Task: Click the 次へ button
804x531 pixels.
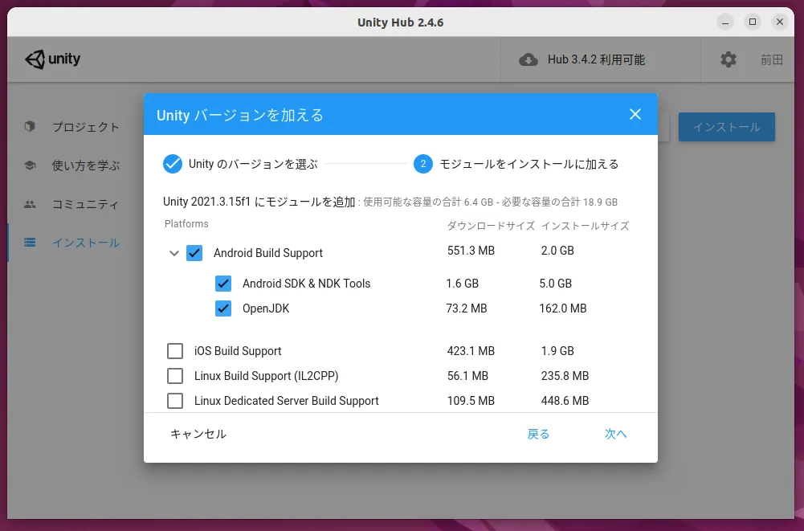Action: coord(615,434)
